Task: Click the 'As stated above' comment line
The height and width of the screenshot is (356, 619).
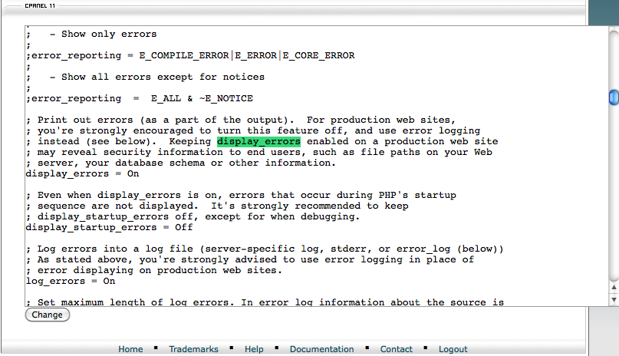Action: click(x=250, y=259)
